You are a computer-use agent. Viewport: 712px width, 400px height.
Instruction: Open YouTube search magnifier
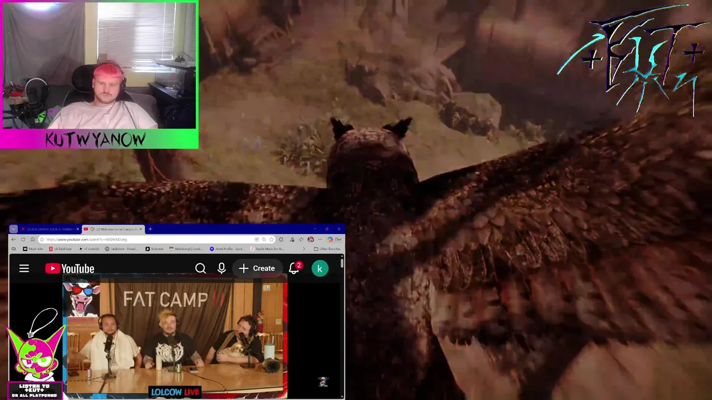pos(200,268)
